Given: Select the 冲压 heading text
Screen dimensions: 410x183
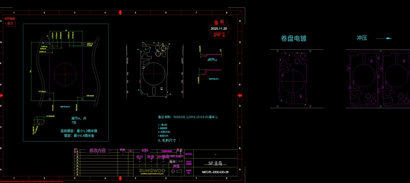Looking at the screenshot, I should coord(362,38).
